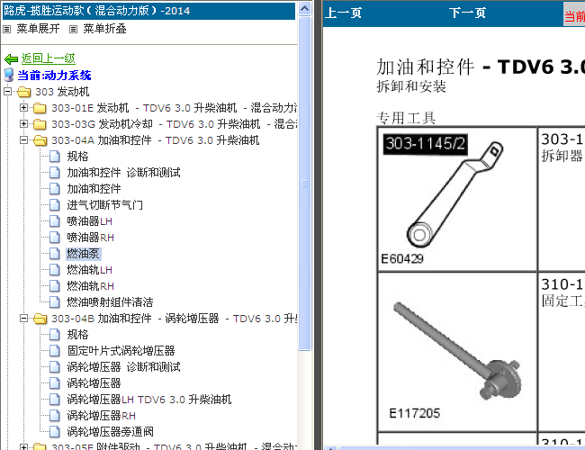
Task: Open 涡轮增压器RH page
Action: tap(101, 416)
